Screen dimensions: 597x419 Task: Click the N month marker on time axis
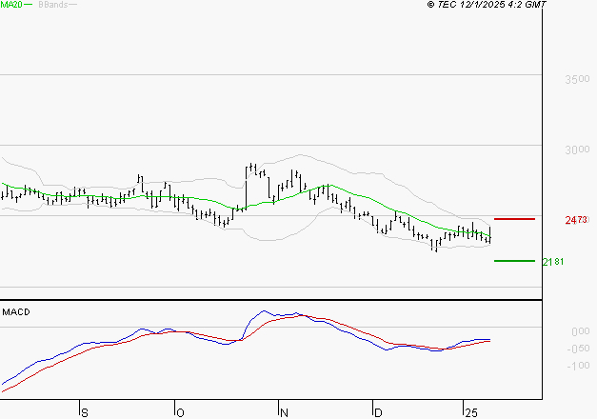click(x=283, y=412)
